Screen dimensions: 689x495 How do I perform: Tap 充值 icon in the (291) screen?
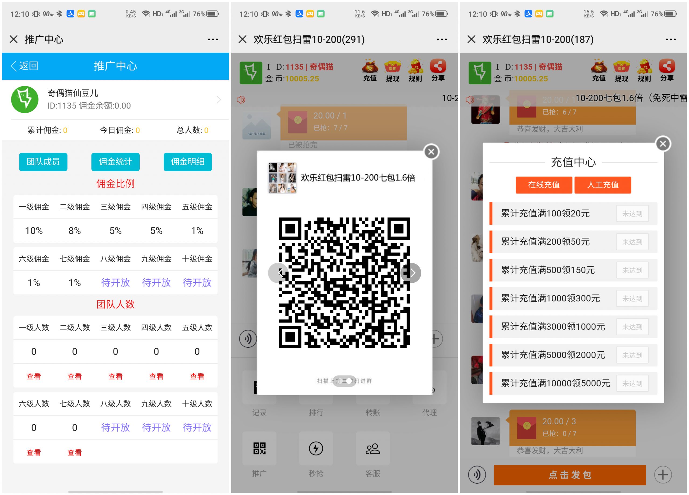click(x=370, y=70)
